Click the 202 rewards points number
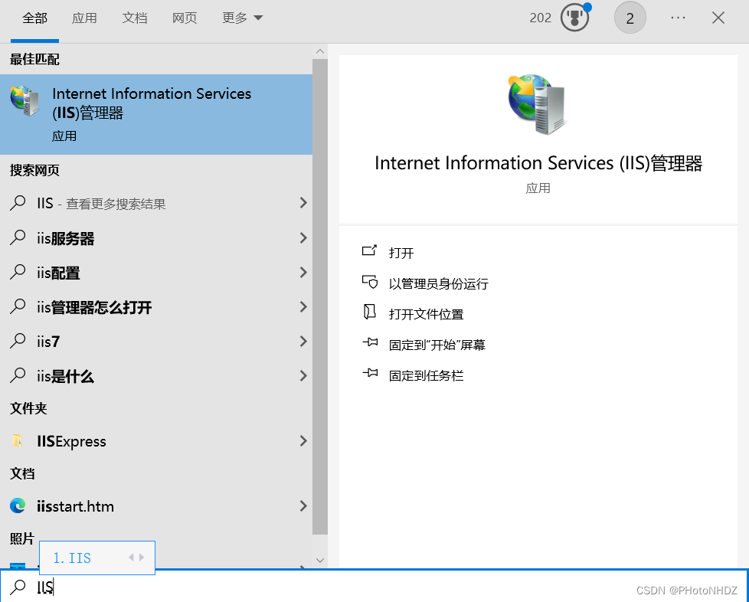Image resolution: width=749 pixels, height=602 pixels. pyautogui.click(x=540, y=18)
